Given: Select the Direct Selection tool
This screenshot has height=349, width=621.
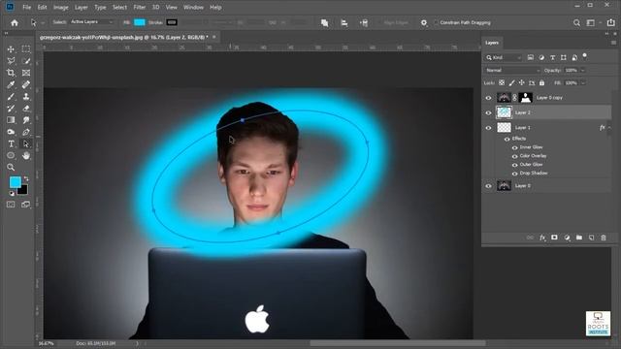Looking at the screenshot, I should tap(26, 143).
